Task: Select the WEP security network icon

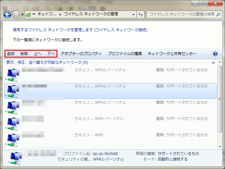Action: click(13, 139)
